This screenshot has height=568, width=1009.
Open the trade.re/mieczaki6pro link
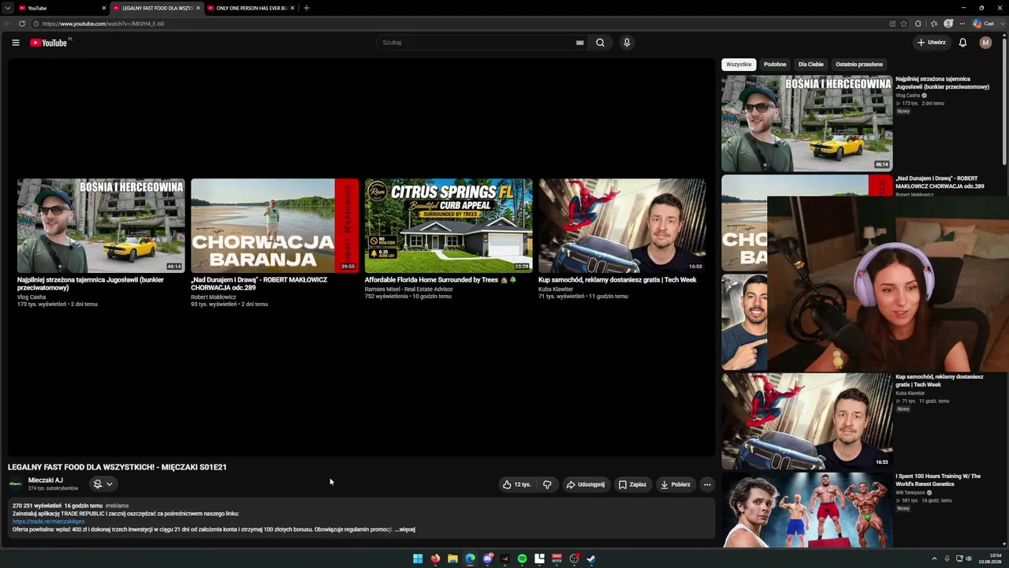point(48,521)
